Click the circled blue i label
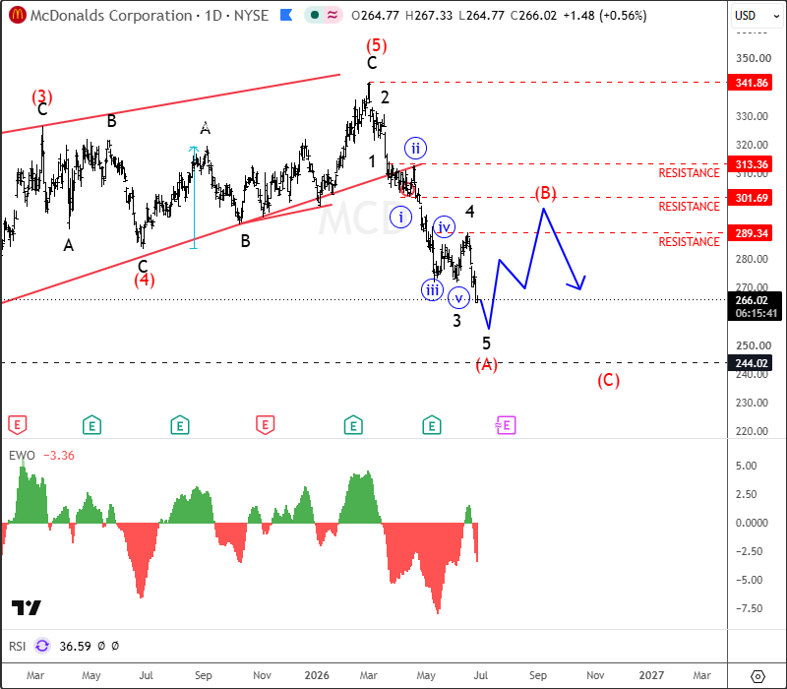The image size is (787, 689). pos(400,218)
